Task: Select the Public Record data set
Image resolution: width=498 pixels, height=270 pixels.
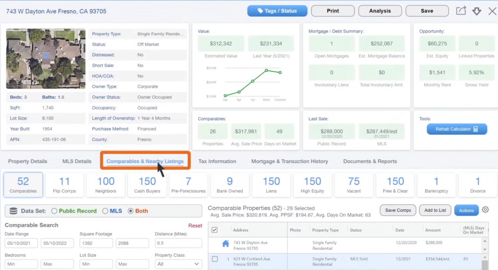Action: tap(55, 211)
